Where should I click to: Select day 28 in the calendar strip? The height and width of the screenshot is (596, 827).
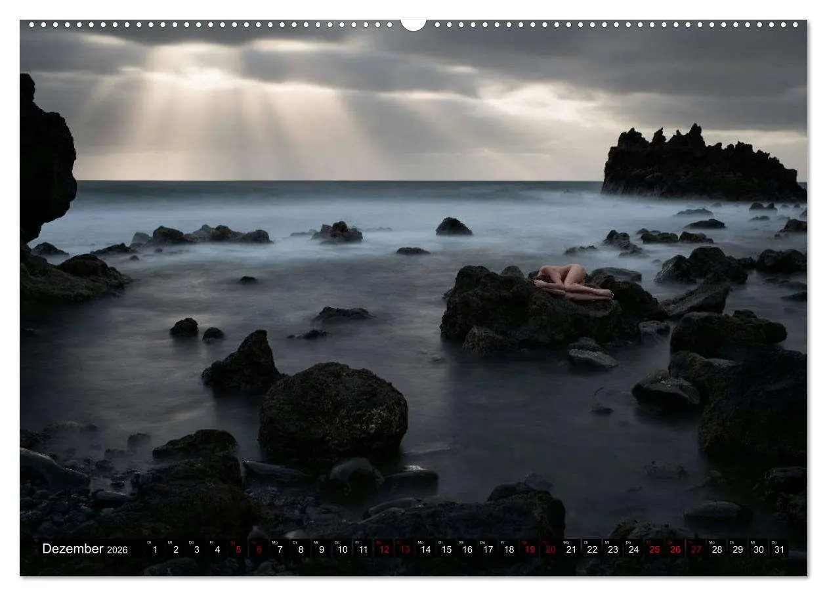(x=717, y=549)
